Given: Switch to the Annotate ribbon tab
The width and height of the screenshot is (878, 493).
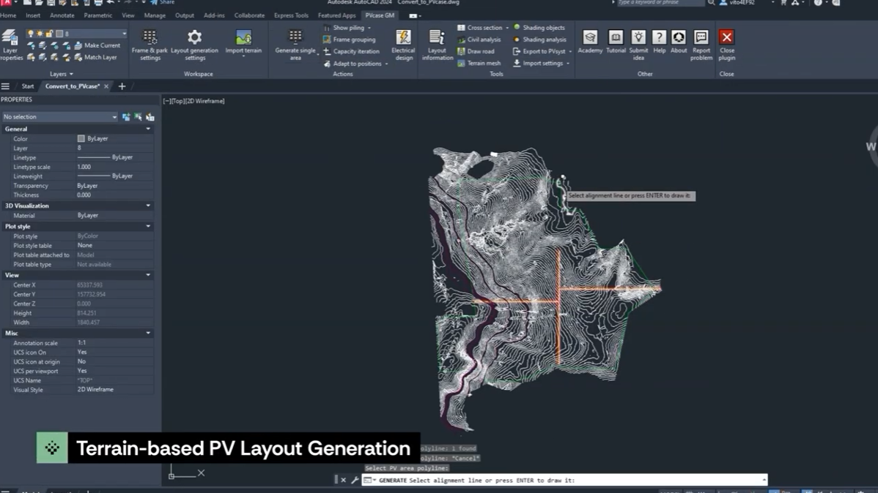Looking at the screenshot, I should click(x=62, y=15).
